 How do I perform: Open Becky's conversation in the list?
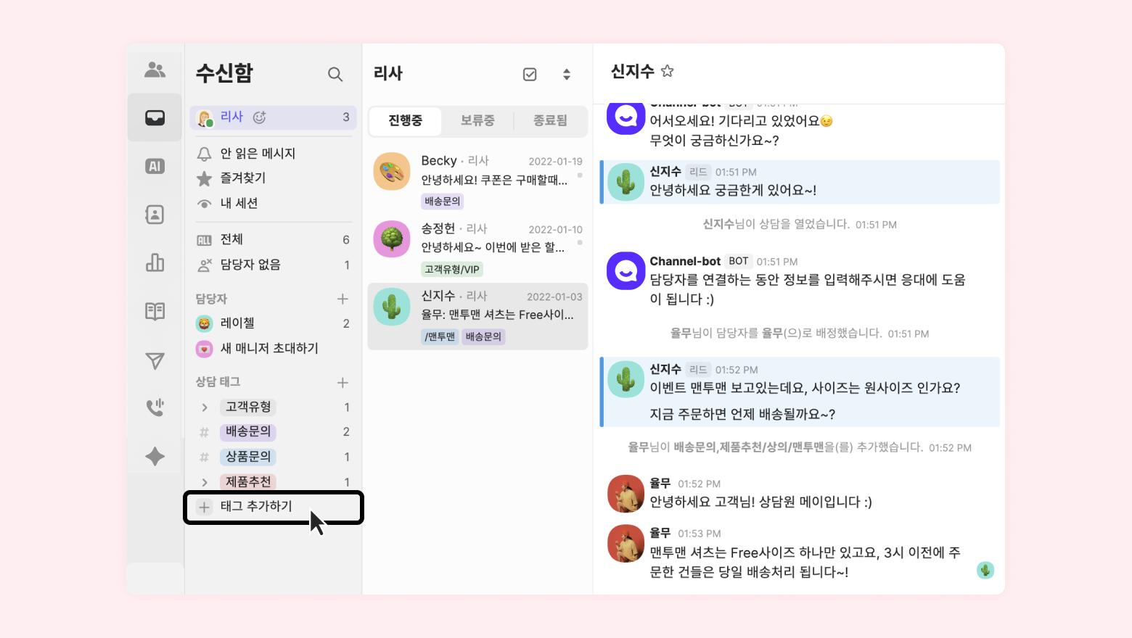click(477, 181)
